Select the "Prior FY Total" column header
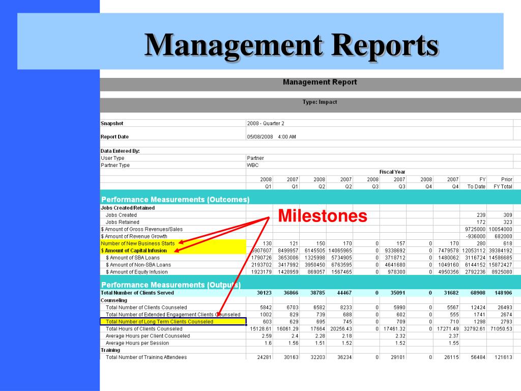Screen dimensions: 521x391 click(x=503, y=183)
